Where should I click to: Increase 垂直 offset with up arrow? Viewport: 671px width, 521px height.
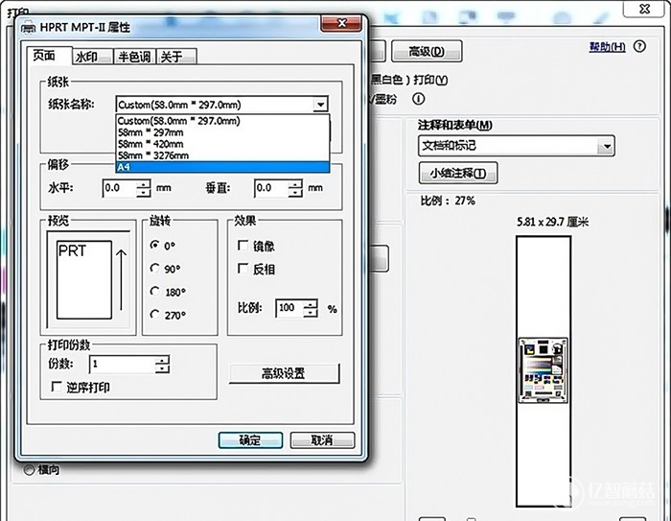click(295, 184)
